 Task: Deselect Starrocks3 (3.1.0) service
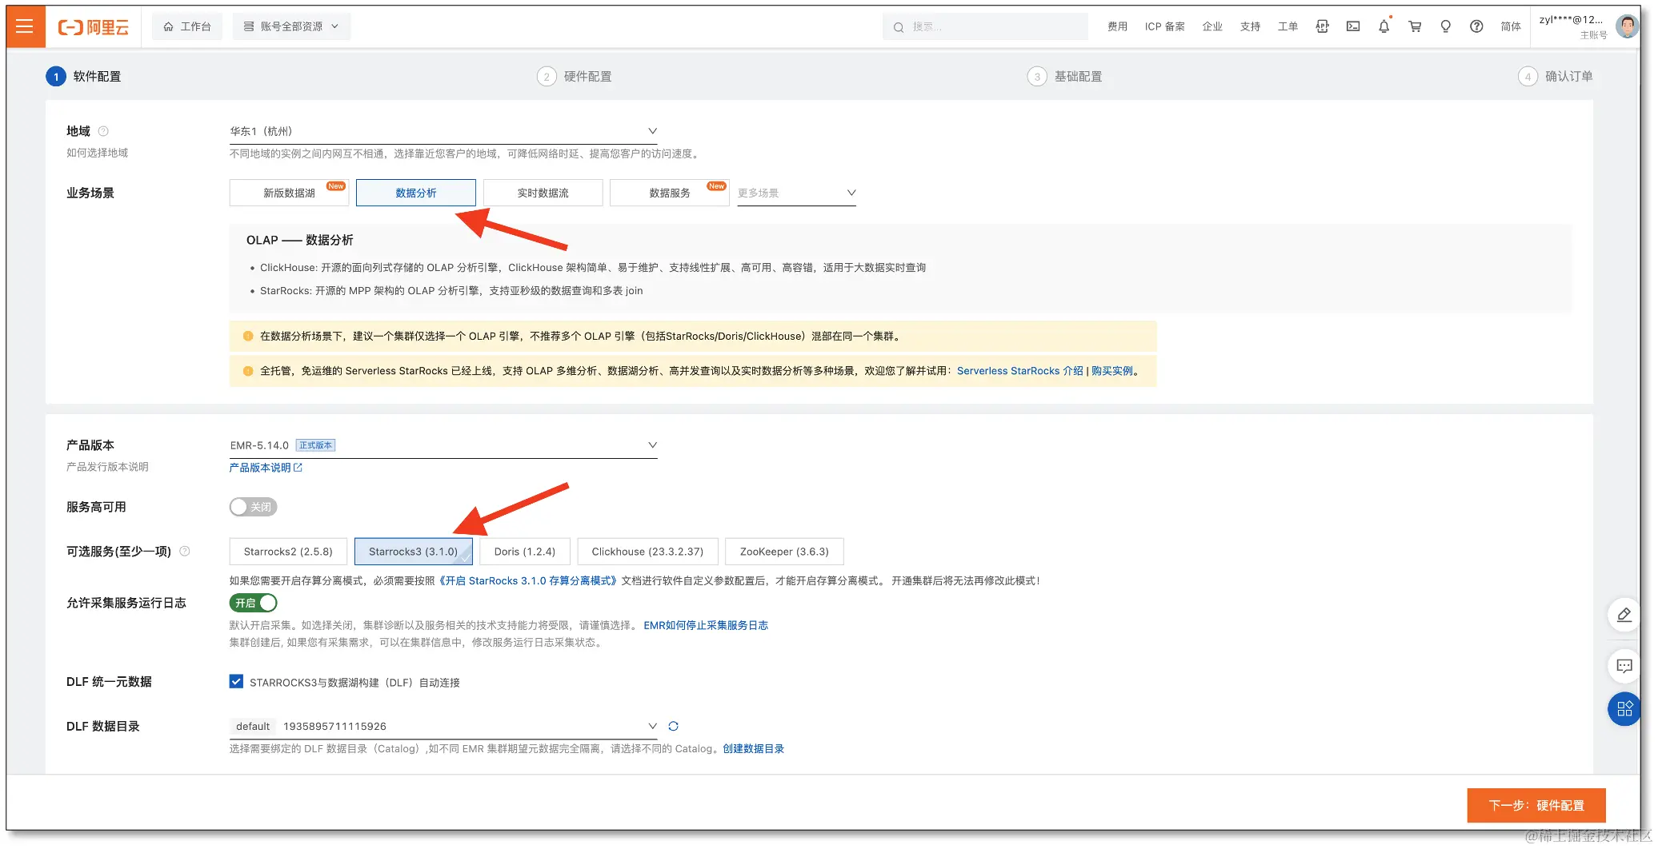click(413, 552)
